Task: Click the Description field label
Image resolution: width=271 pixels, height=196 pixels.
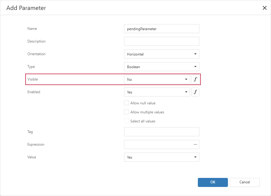Action: [36, 41]
